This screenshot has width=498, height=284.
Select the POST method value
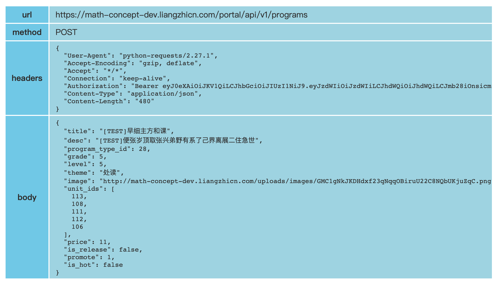(66, 32)
